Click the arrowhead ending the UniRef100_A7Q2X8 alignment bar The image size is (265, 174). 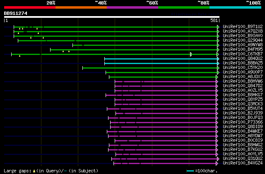pyautogui.click(x=218, y=31)
